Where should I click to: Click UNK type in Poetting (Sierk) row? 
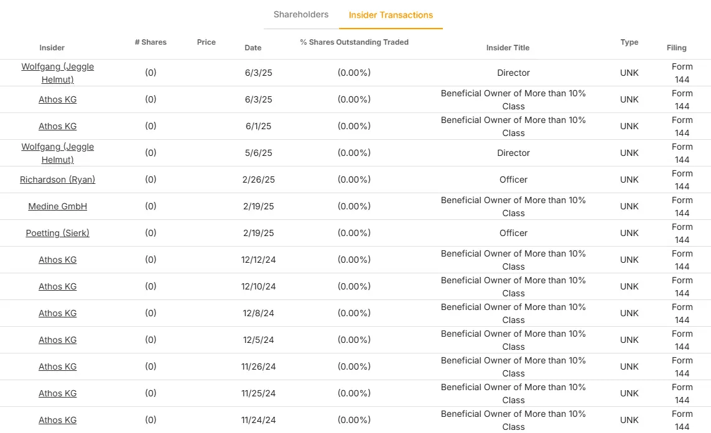(630, 233)
